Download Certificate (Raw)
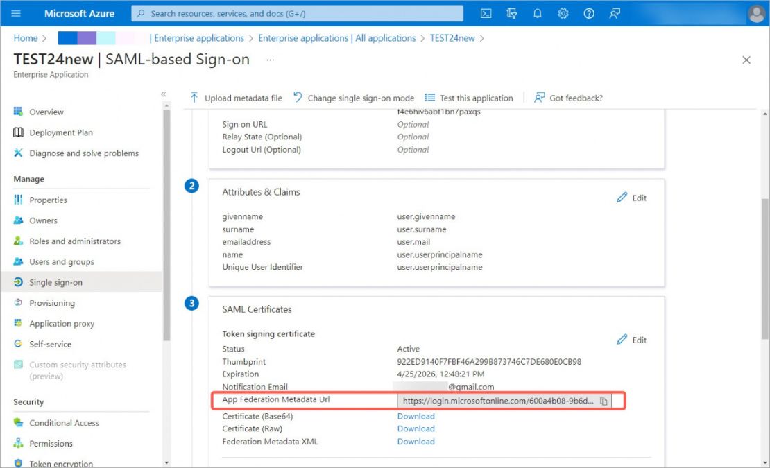This screenshot has height=468, width=770. coord(416,428)
